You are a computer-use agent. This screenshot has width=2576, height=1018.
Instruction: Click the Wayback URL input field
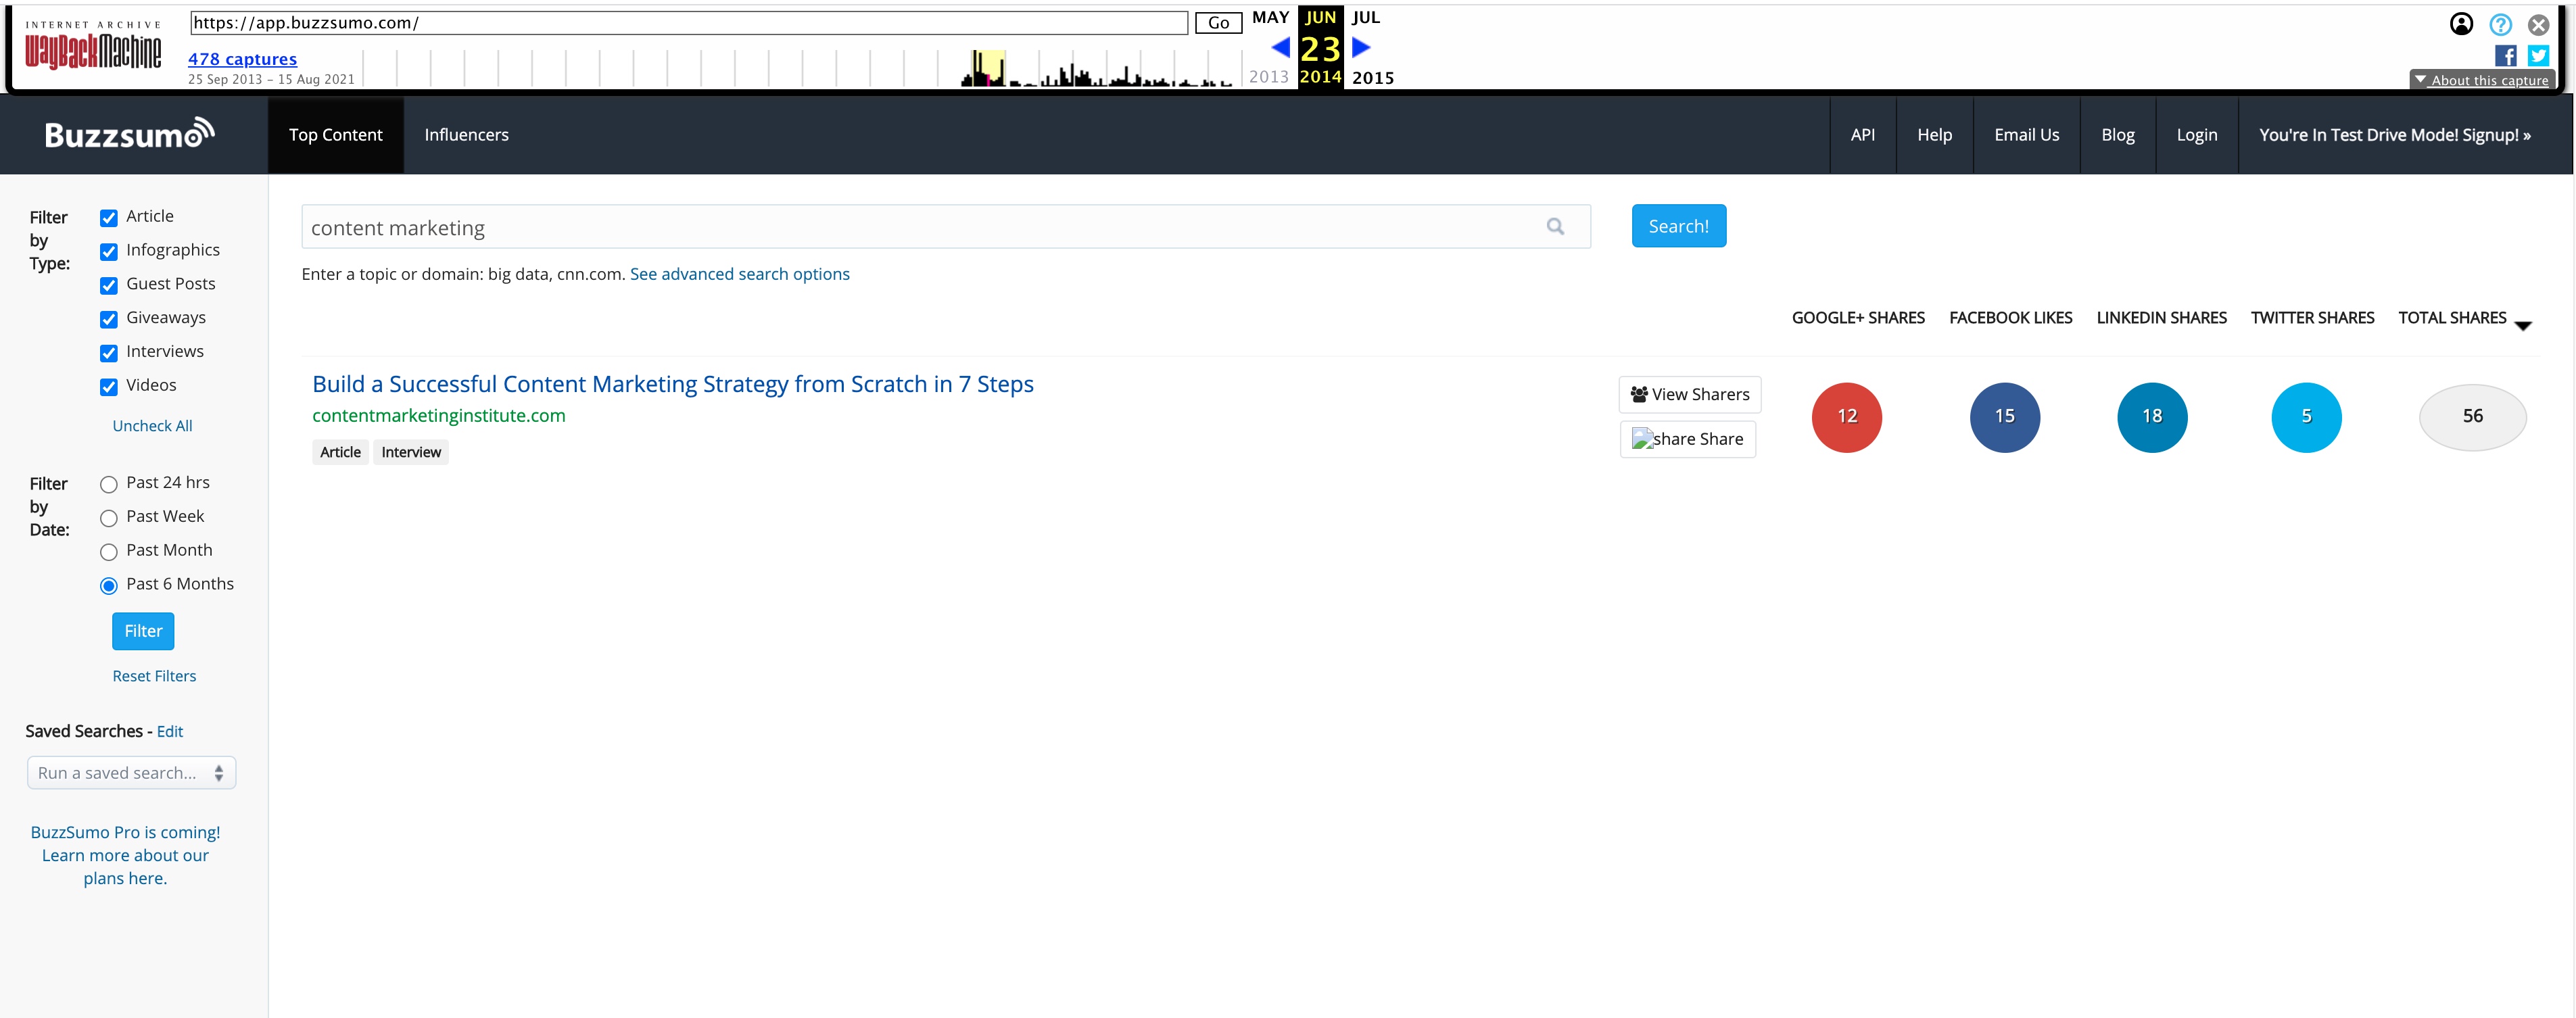coord(688,22)
